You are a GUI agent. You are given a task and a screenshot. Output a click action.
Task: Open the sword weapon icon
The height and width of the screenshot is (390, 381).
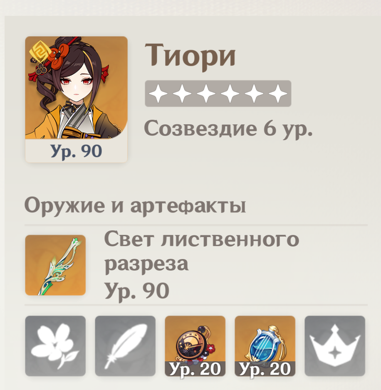coord(55,265)
